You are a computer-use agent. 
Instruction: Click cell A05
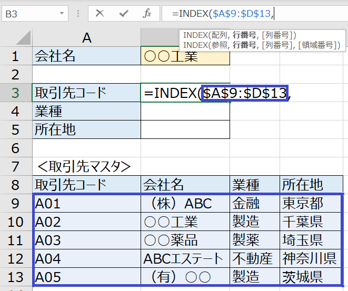(x=86, y=277)
